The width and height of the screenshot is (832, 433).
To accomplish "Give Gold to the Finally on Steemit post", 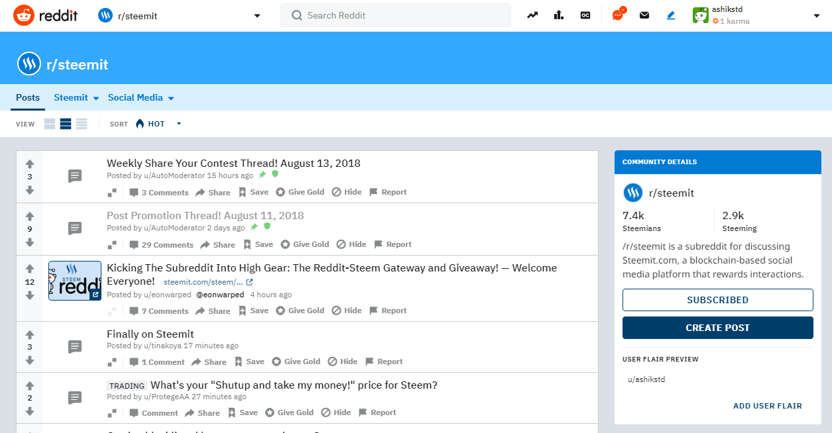I will pos(296,361).
